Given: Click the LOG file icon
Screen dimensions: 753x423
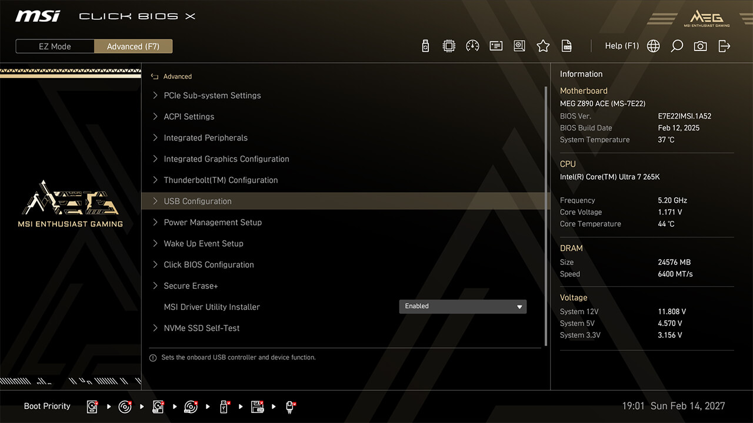Looking at the screenshot, I should point(567,46).
